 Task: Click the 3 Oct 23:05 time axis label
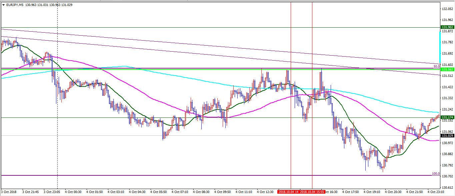pos(52,192)
